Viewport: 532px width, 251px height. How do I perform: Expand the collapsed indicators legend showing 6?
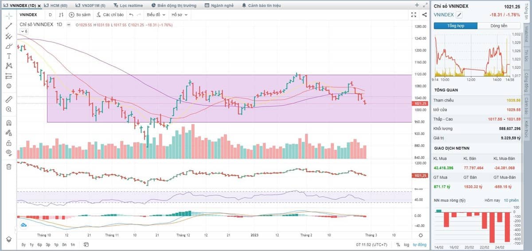[24, 31]
